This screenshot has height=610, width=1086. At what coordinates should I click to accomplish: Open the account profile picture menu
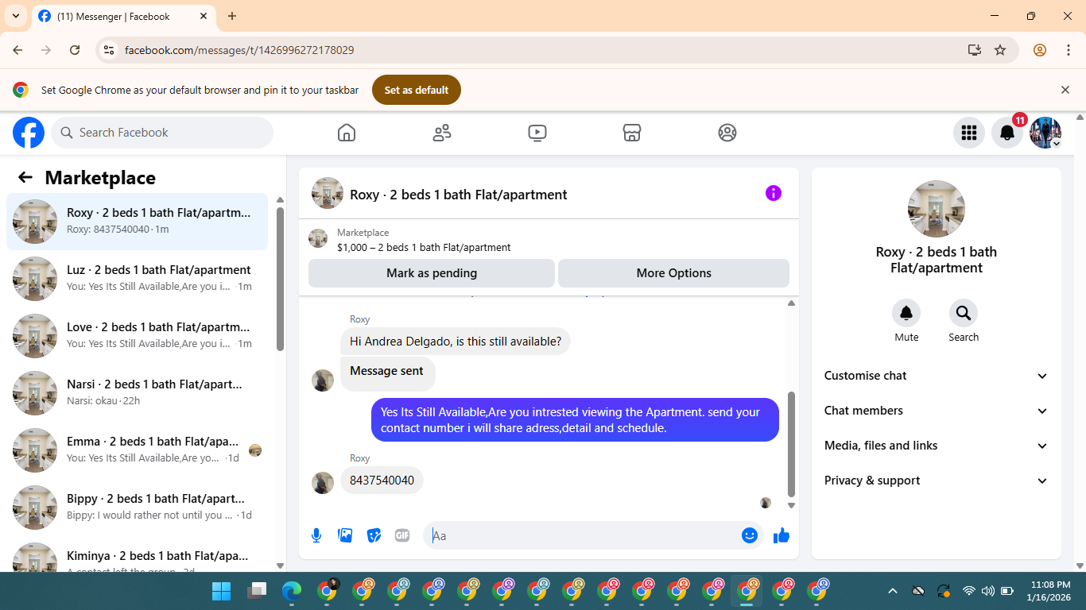coord(1045,133)
